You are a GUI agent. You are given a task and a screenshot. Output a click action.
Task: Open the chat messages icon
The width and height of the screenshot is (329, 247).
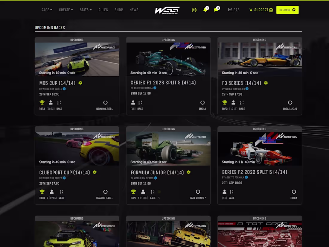click(x=216, y=10)
